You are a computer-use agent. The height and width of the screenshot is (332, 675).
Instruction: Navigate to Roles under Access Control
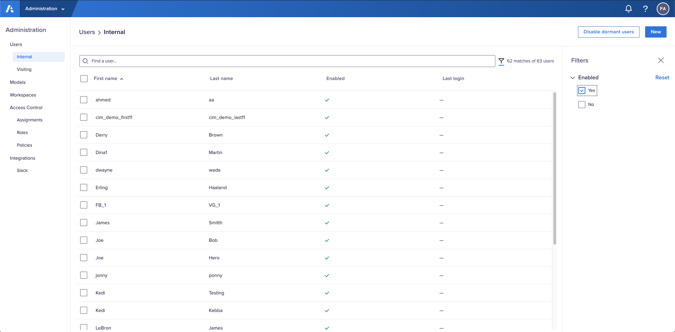pos(22,132)
